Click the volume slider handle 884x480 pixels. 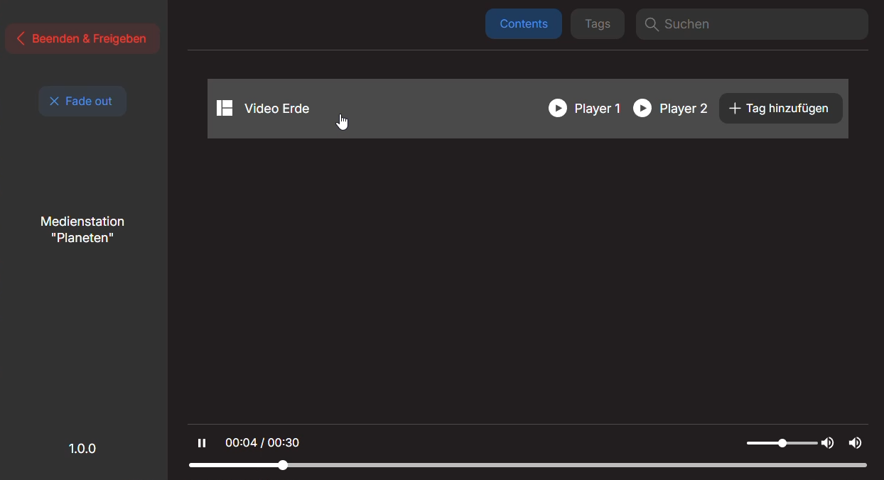click(782, 442)
